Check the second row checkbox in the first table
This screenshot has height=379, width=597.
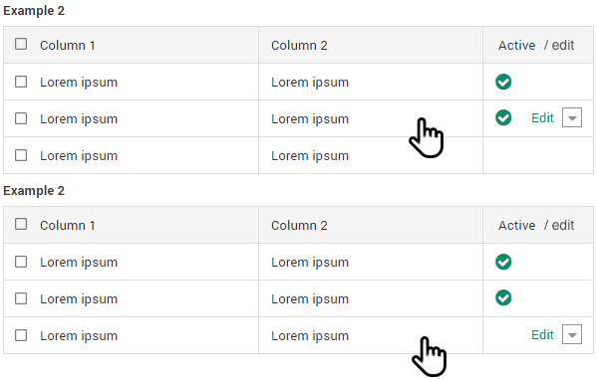(x=21, y=118)
